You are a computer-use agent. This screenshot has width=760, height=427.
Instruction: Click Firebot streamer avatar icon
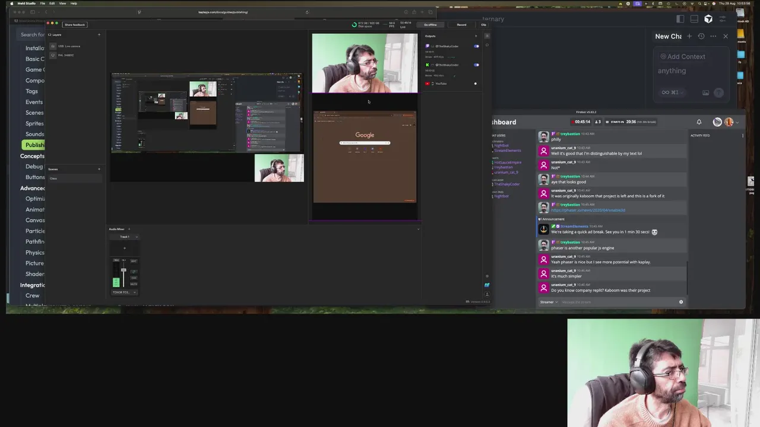[717, 122]
